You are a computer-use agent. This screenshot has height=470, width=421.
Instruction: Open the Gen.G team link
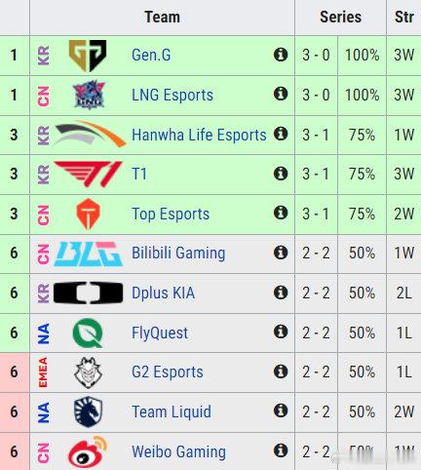151,55
